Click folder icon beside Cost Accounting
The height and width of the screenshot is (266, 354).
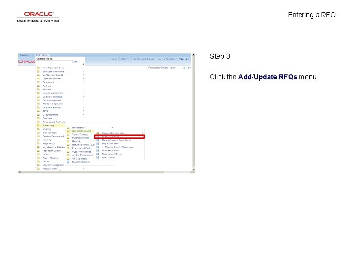(38, 114)
